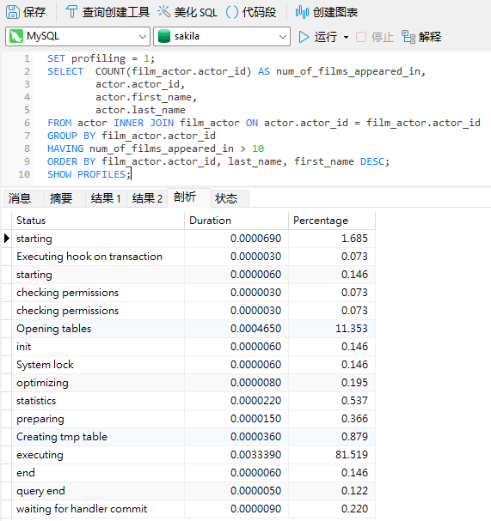Expand the sakila database dropdown
The image size is (491, 521).
(x=283, y=37)
